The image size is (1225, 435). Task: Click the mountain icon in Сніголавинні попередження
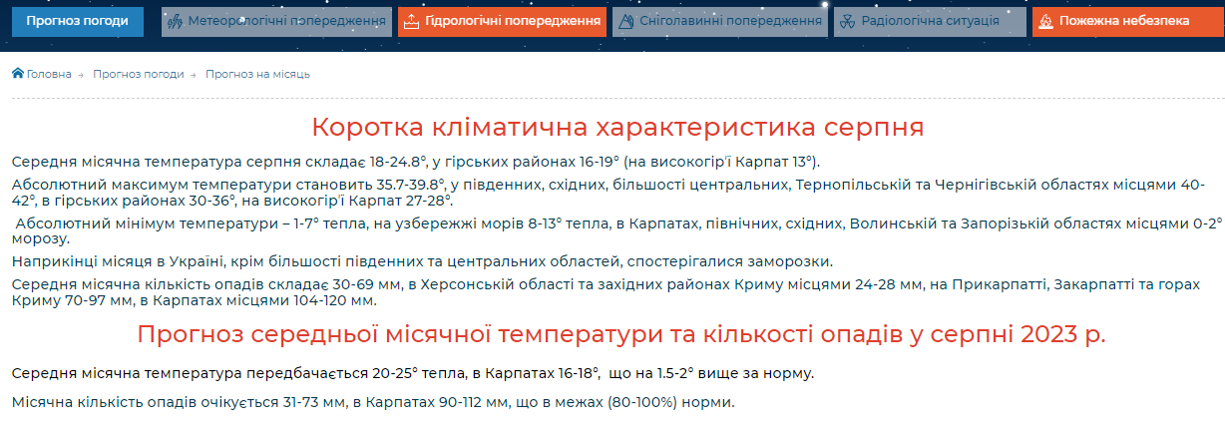[624, 21]
